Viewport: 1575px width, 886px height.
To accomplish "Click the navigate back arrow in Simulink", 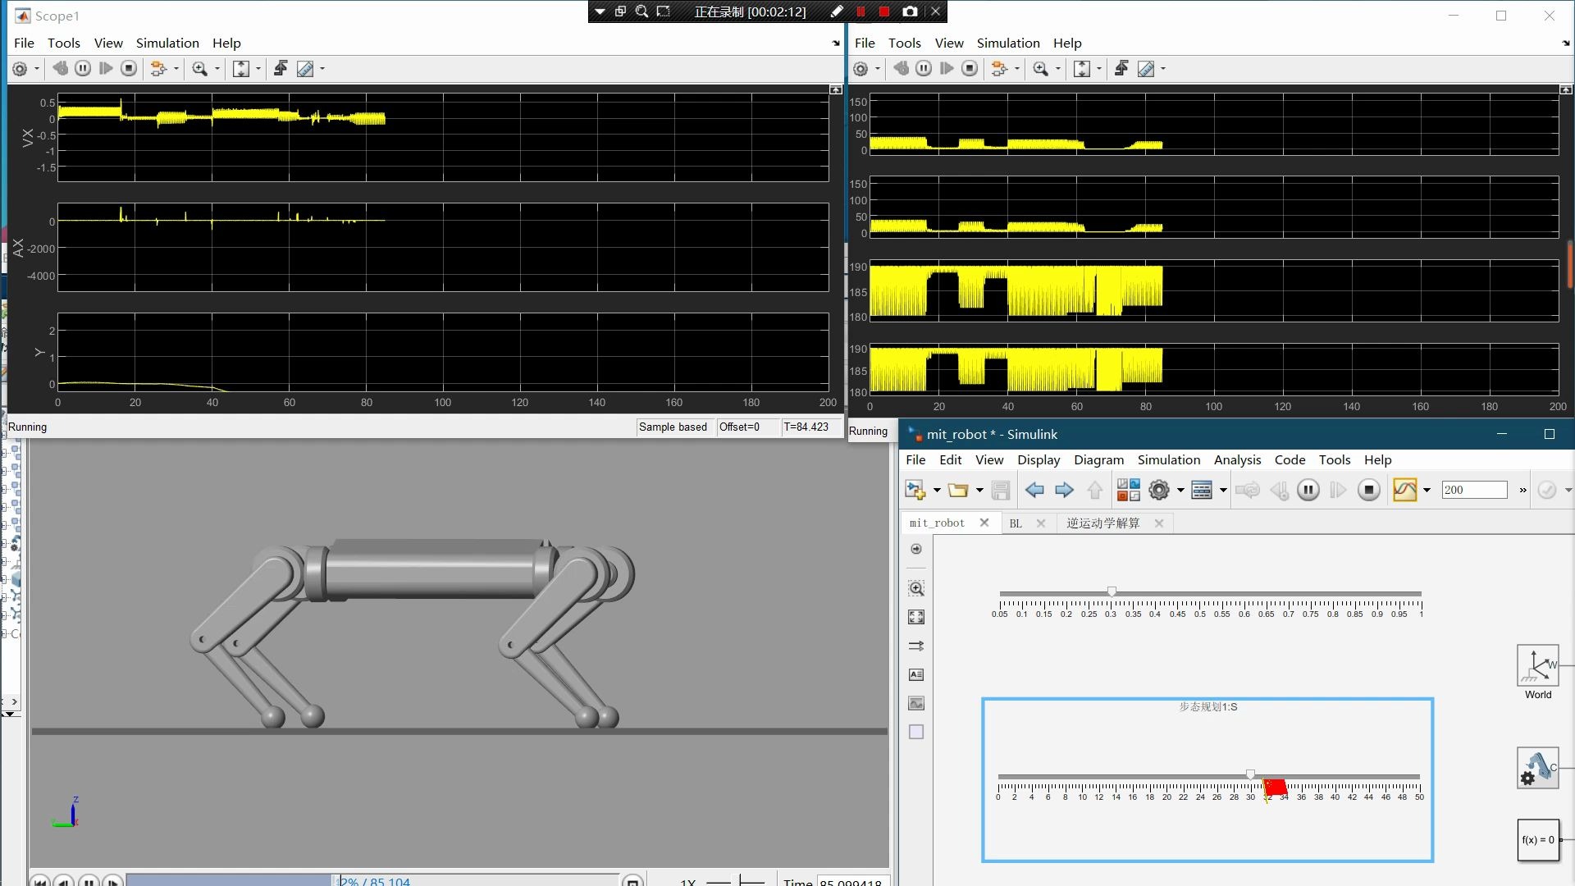I will point(1034,490).
